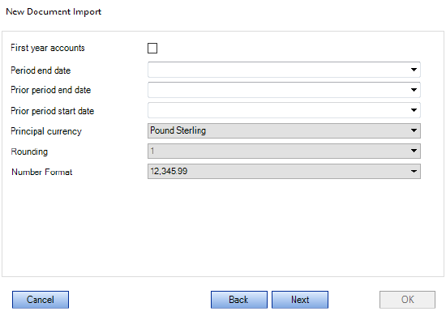Click the greyed-out OK button
This screenshot has width=446, height=320.
407,300
